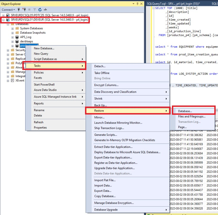Open Activity Monitor icon in Object Explorer toolbar
This screenshot has height=215, width=218.
(45, 10)
